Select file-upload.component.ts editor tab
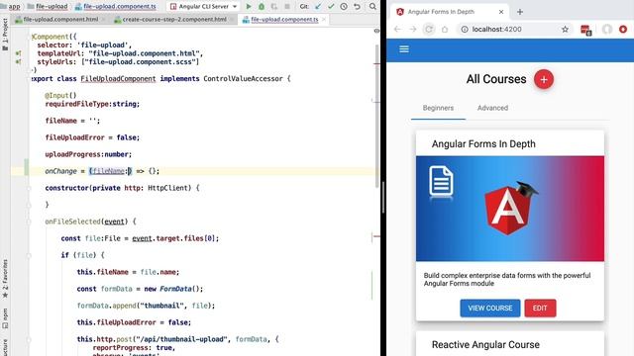This screenshot has width=634, height=356. point(284,20)
